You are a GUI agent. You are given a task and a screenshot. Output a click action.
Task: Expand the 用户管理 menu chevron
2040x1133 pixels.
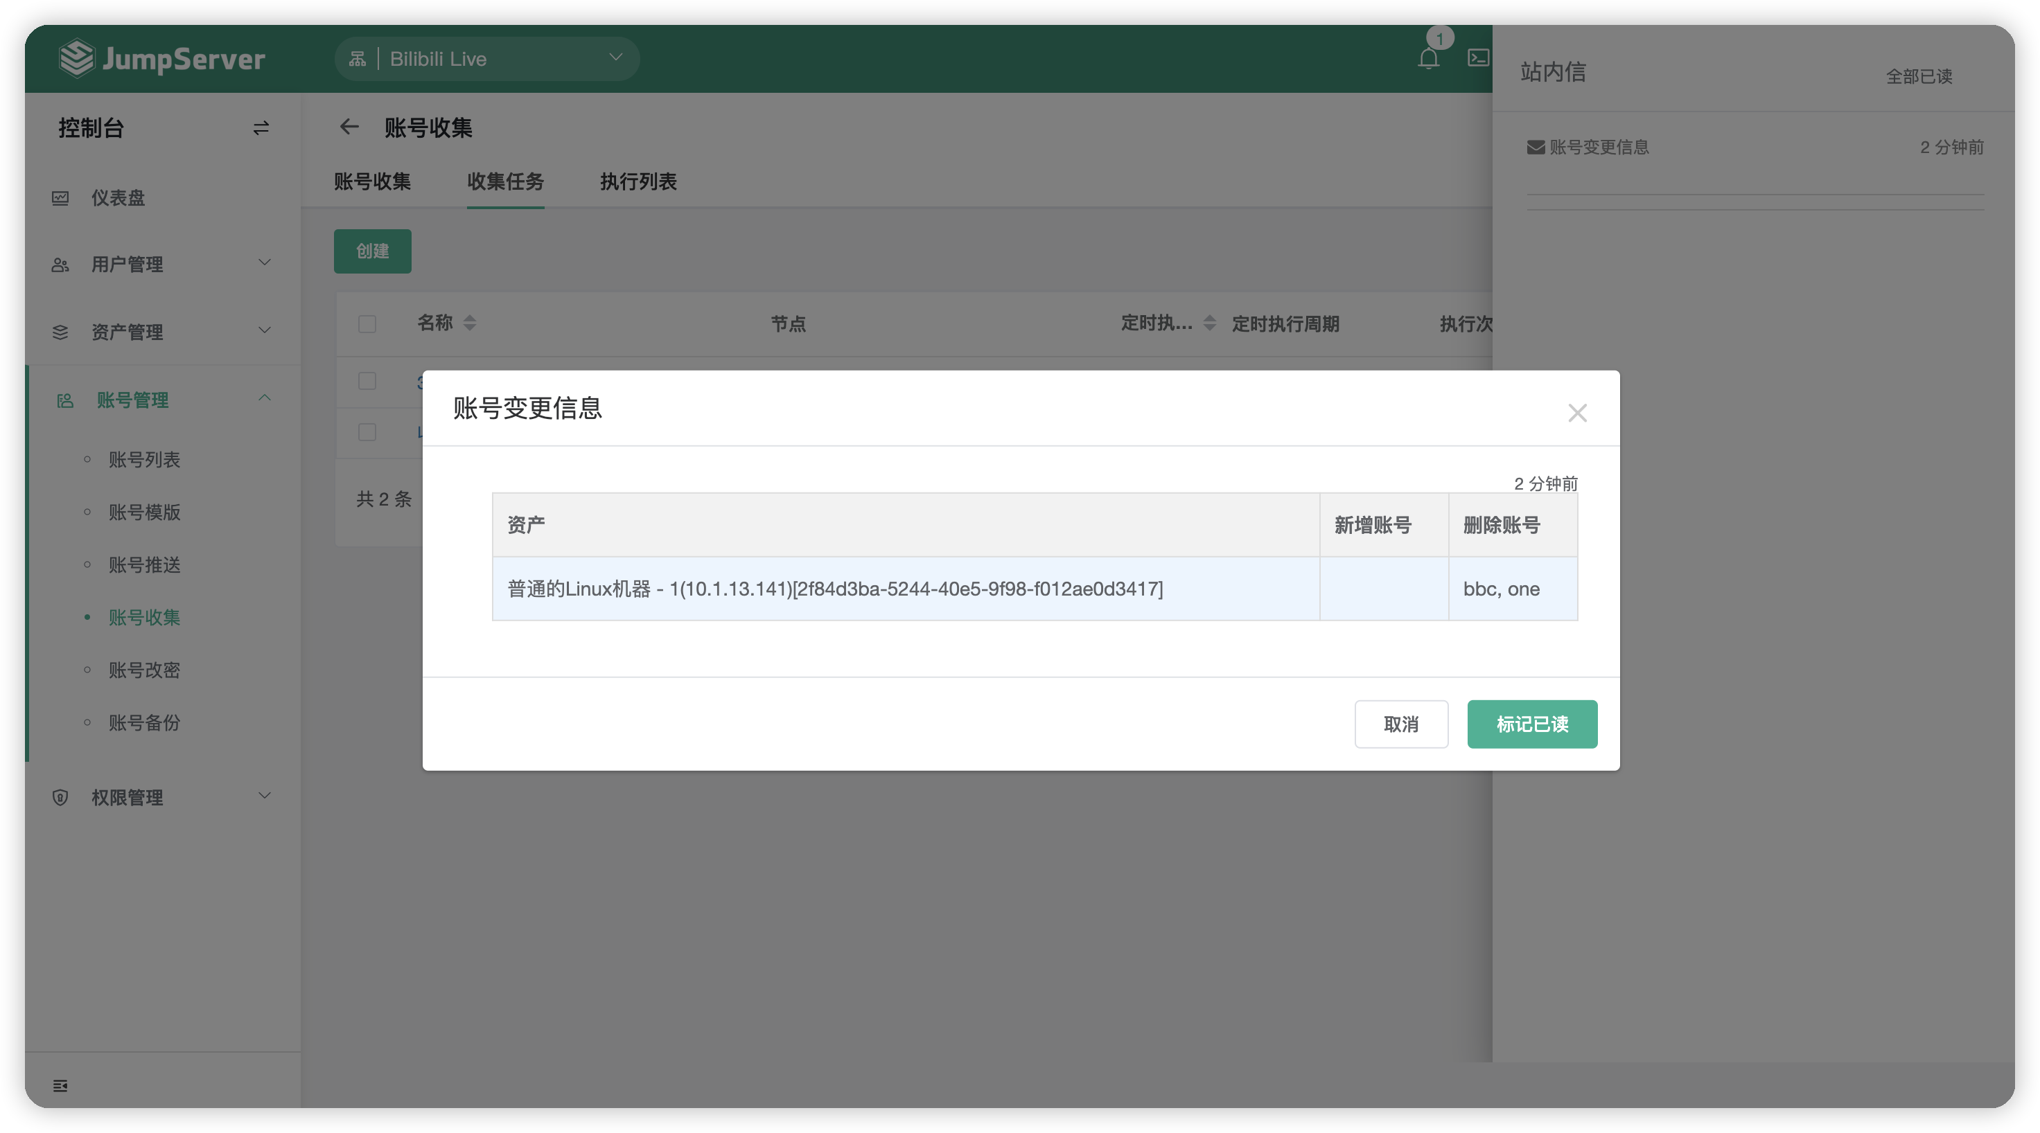tap(265, 262)
